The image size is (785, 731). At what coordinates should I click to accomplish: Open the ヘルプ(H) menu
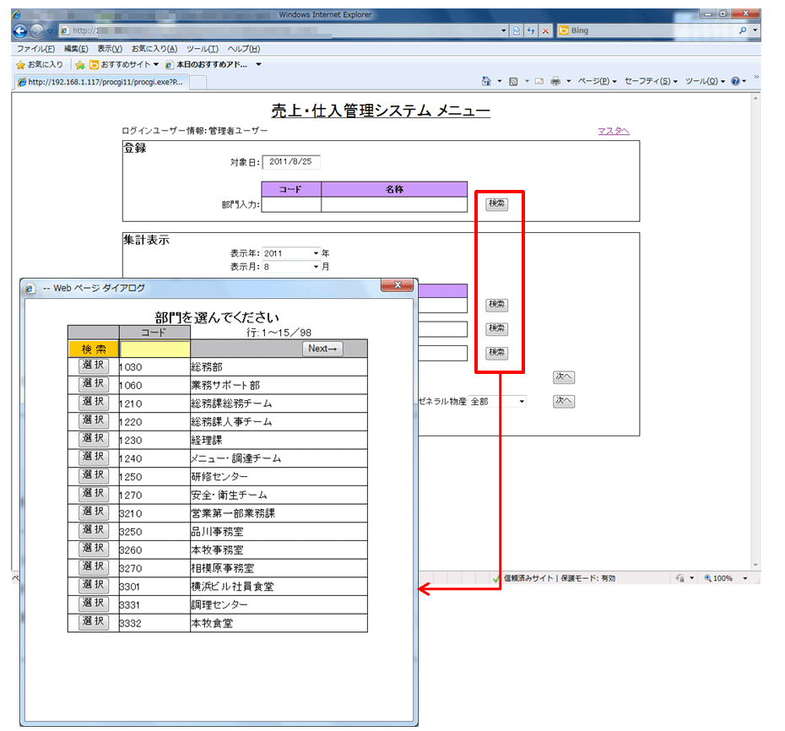(243, 49)
